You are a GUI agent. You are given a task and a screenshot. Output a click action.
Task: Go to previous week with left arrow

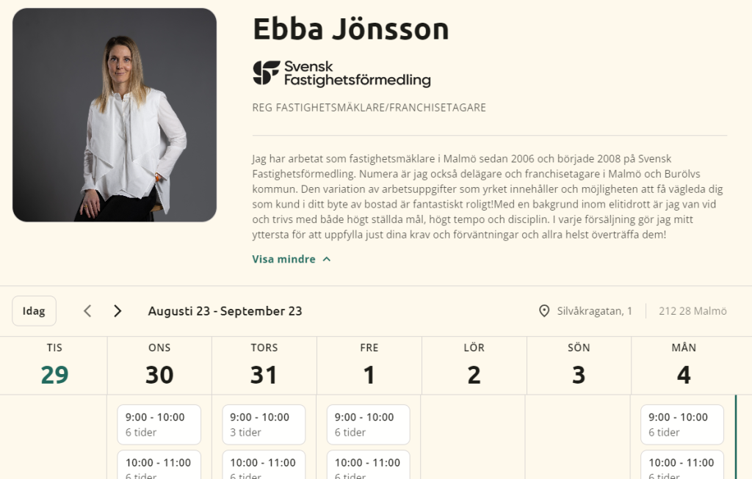coord(87,311)
